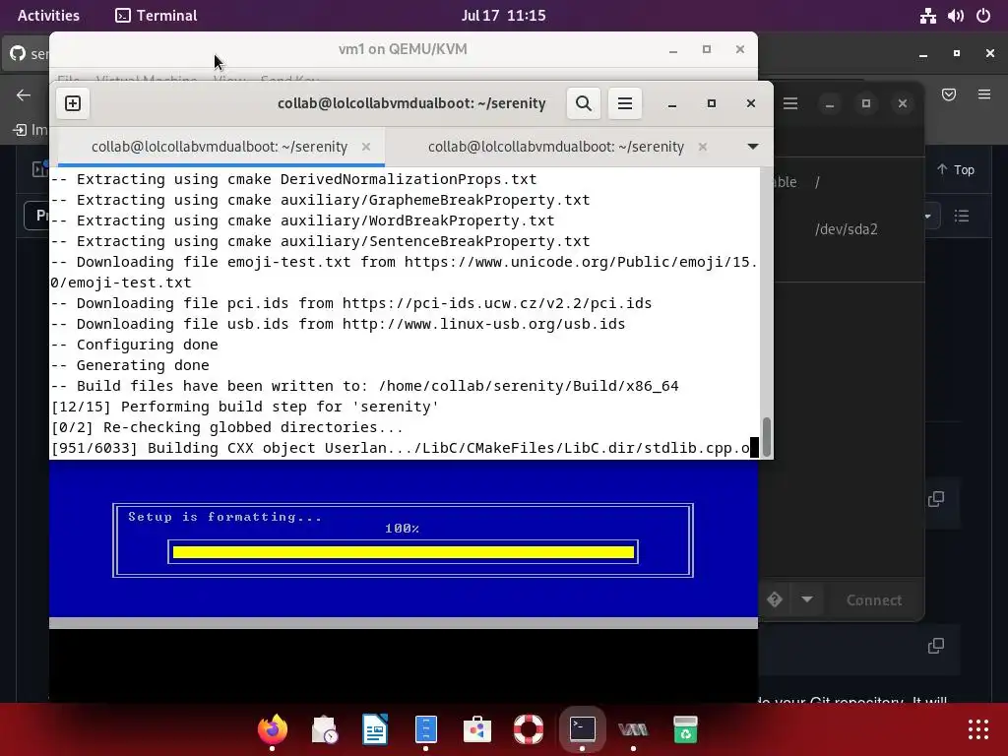Launch Firefox from the dock
The width and height of the screenshot is (1008, 756).
coord(272,729)
